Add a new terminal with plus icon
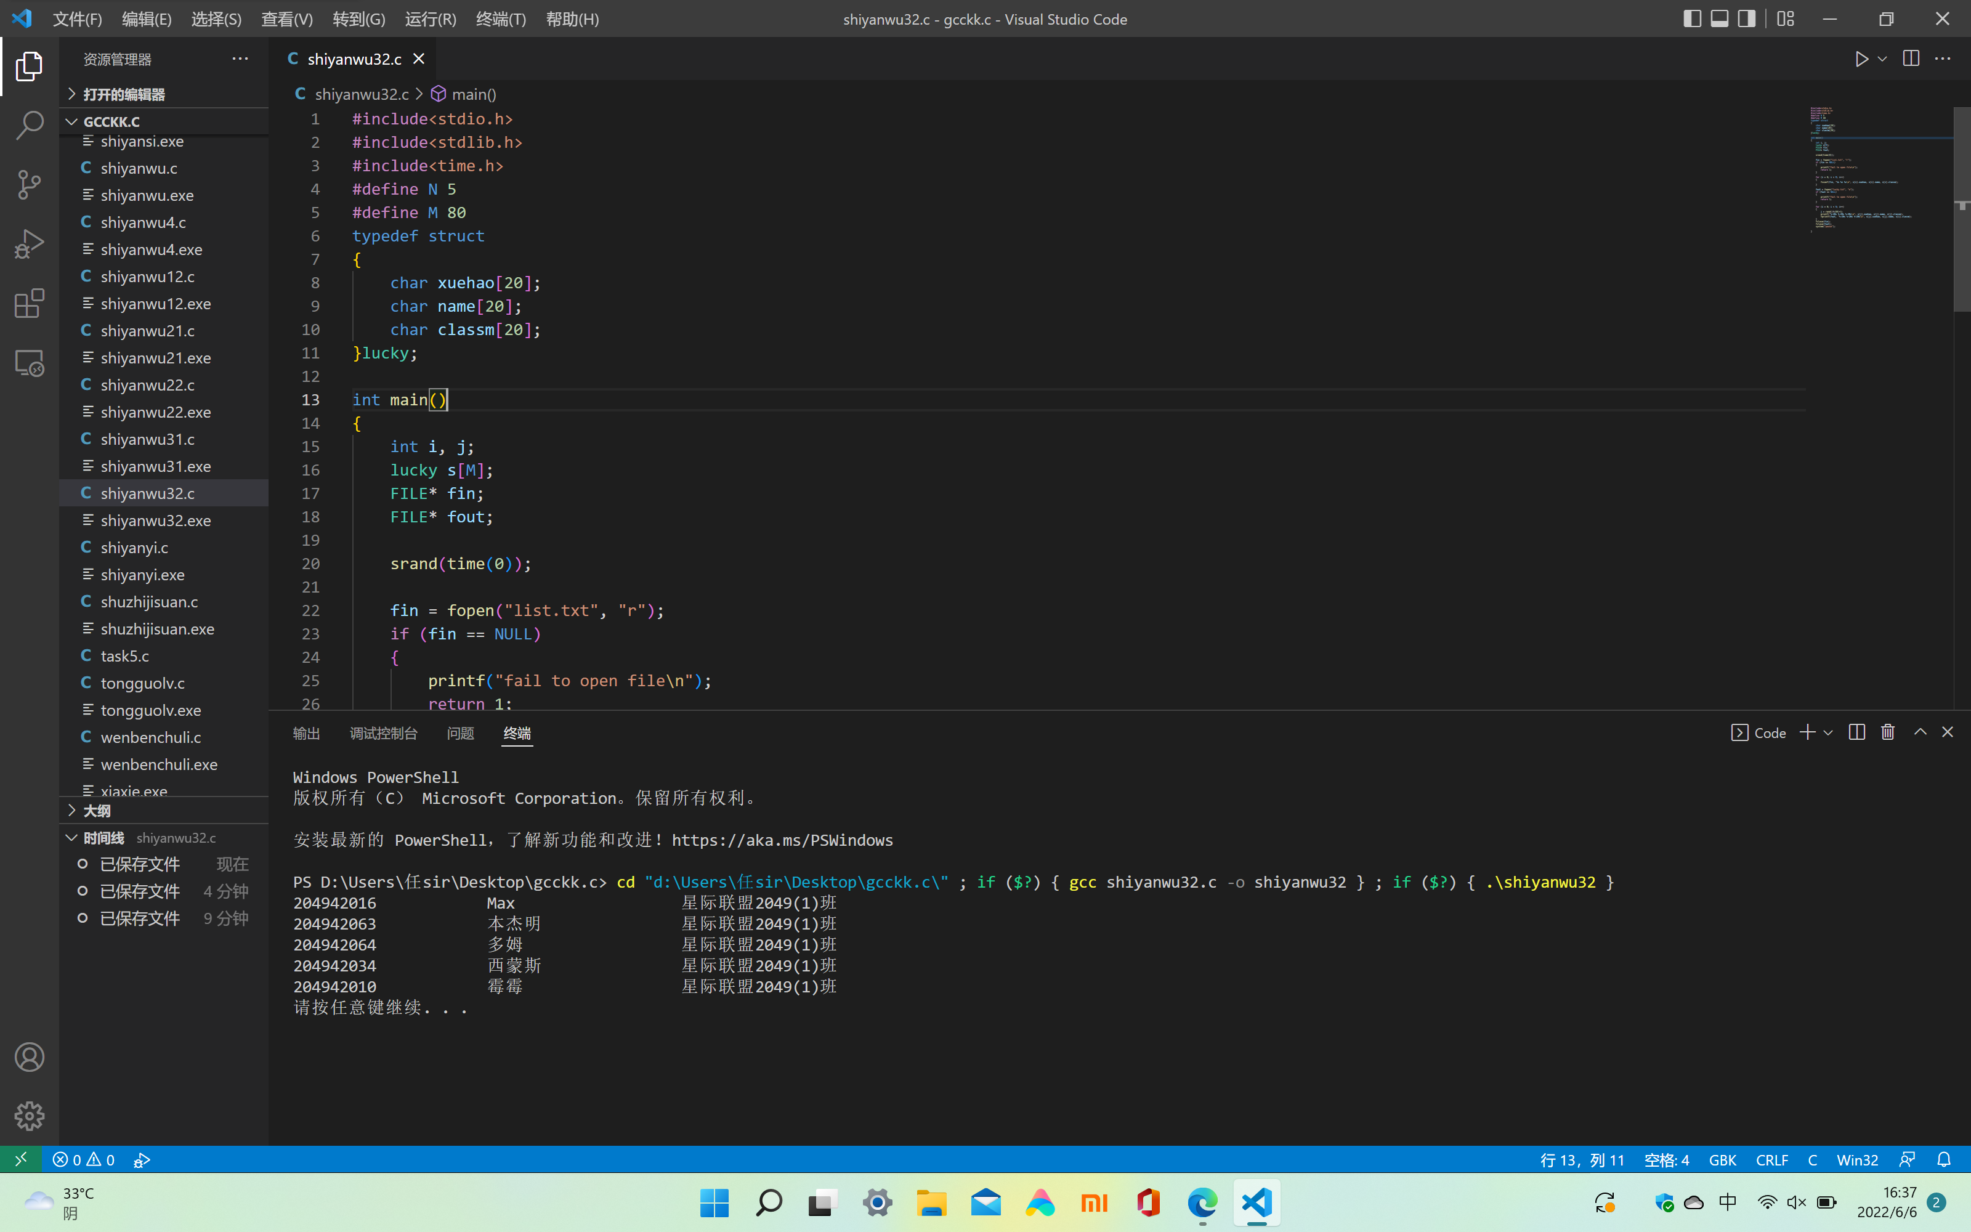 1807,732
